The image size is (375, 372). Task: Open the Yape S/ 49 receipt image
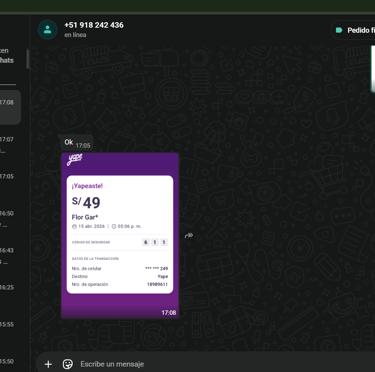point(120,235)
